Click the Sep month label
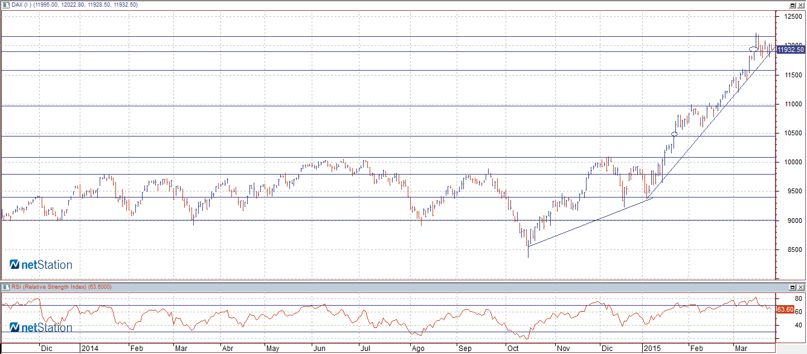807x354 pixels. (464, 349)
